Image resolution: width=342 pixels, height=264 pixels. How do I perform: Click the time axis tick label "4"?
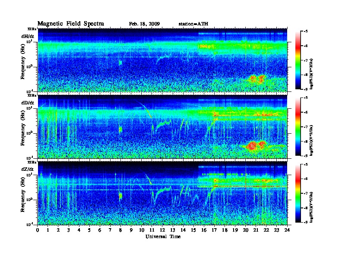(x=79, y=230)
